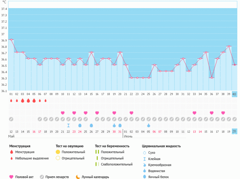This screenshot has height=179, width=240.
Task: Click the 36.3 temperature dip on day 36
Action: tap(212, 78)
